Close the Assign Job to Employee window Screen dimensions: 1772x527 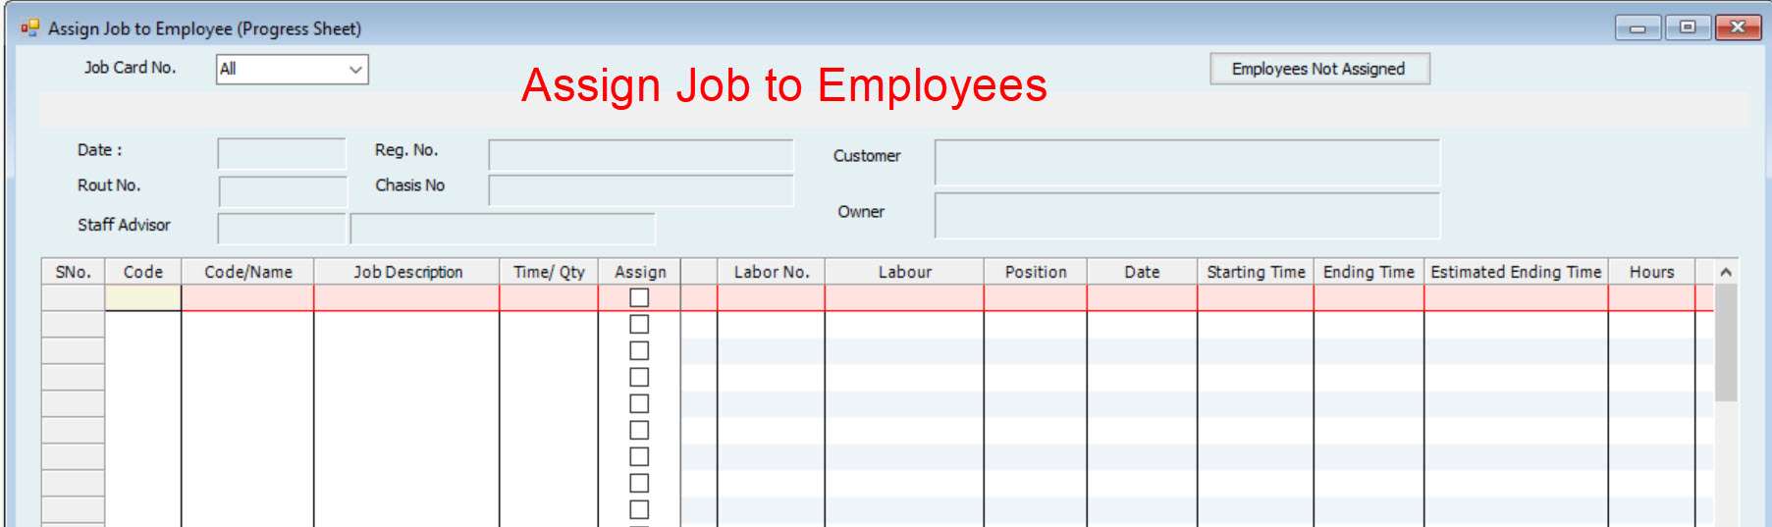click(1738, 27)
